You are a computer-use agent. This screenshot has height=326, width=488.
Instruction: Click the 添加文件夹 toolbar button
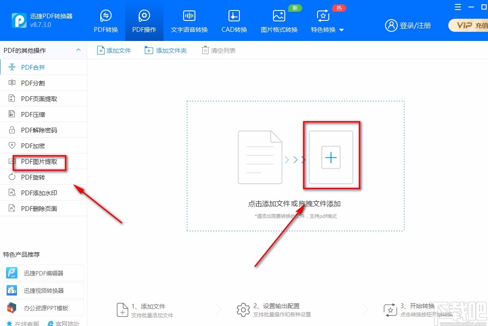(x=166, y=50)
